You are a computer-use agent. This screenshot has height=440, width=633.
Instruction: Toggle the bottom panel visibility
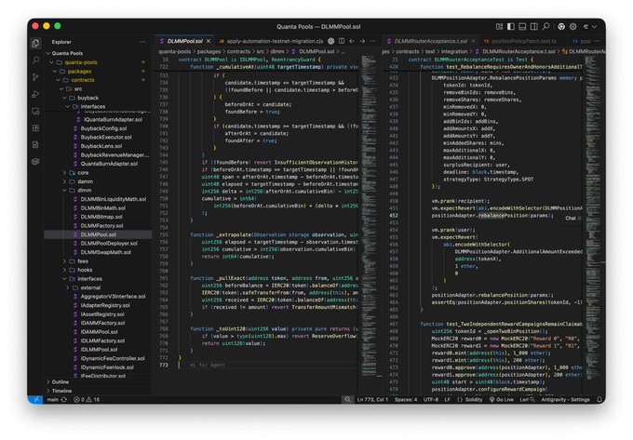pos(522,27)
